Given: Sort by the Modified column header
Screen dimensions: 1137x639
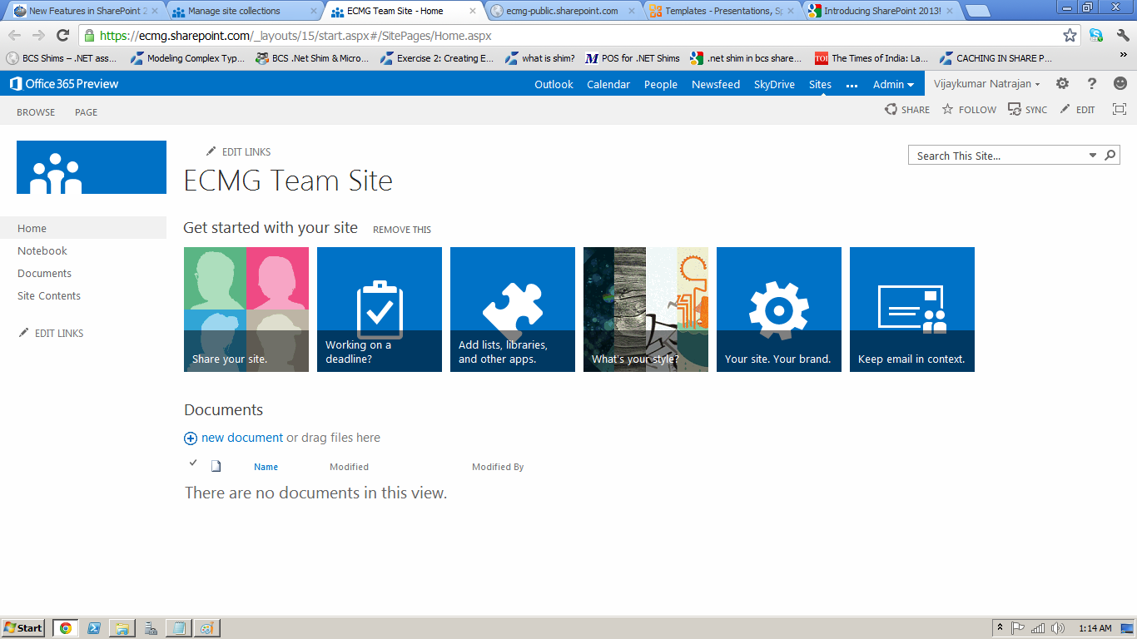Looking at the screenshot, I should (349, 467).
